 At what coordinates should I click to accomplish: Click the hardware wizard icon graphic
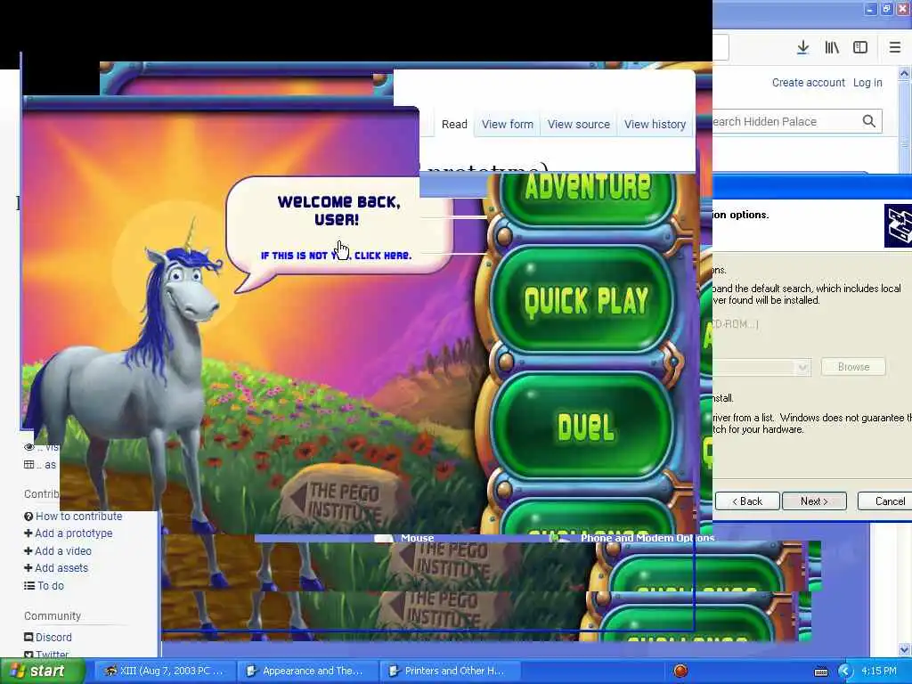(898, 225)
